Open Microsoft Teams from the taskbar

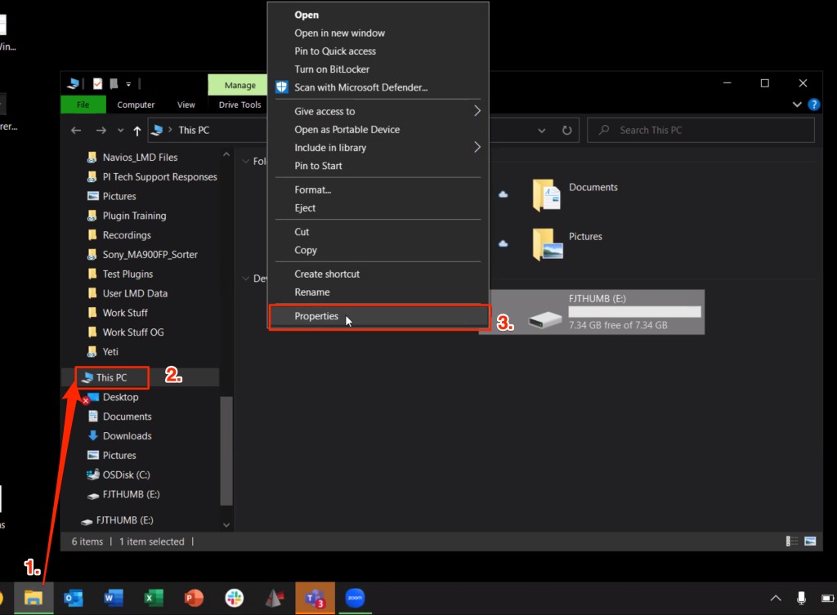pos(315,599)
